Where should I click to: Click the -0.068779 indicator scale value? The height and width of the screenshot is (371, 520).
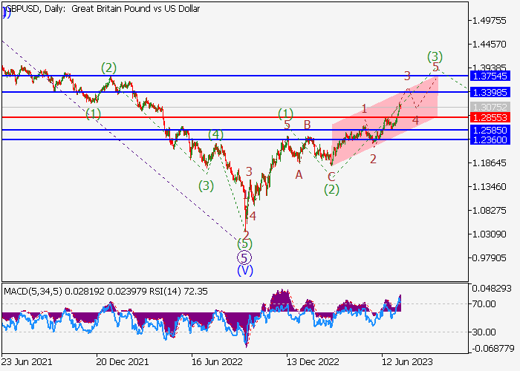click(x=493, y=349)
